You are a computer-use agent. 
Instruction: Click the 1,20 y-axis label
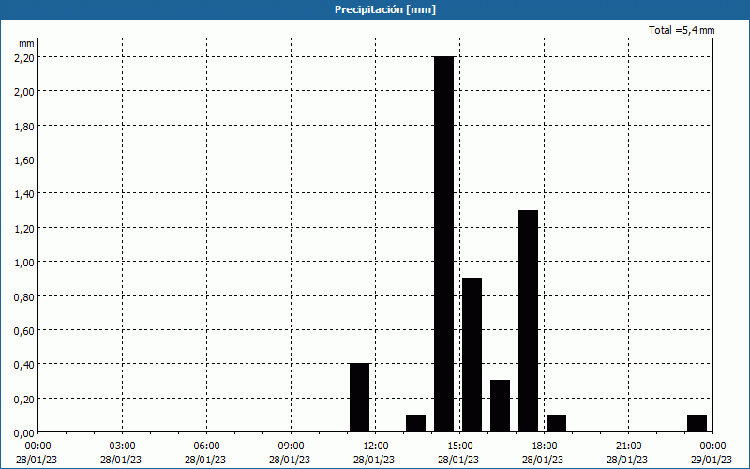24,228
